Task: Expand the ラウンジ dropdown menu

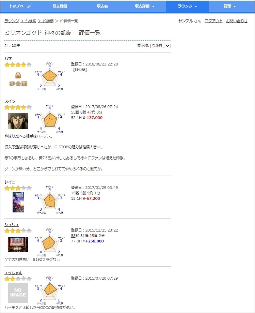Action: pyautogui.click(x=187, y=6)
